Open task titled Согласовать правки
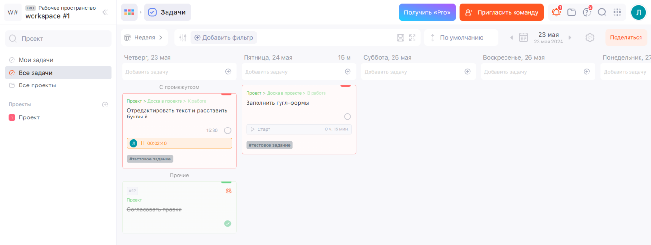 point(154,209)
